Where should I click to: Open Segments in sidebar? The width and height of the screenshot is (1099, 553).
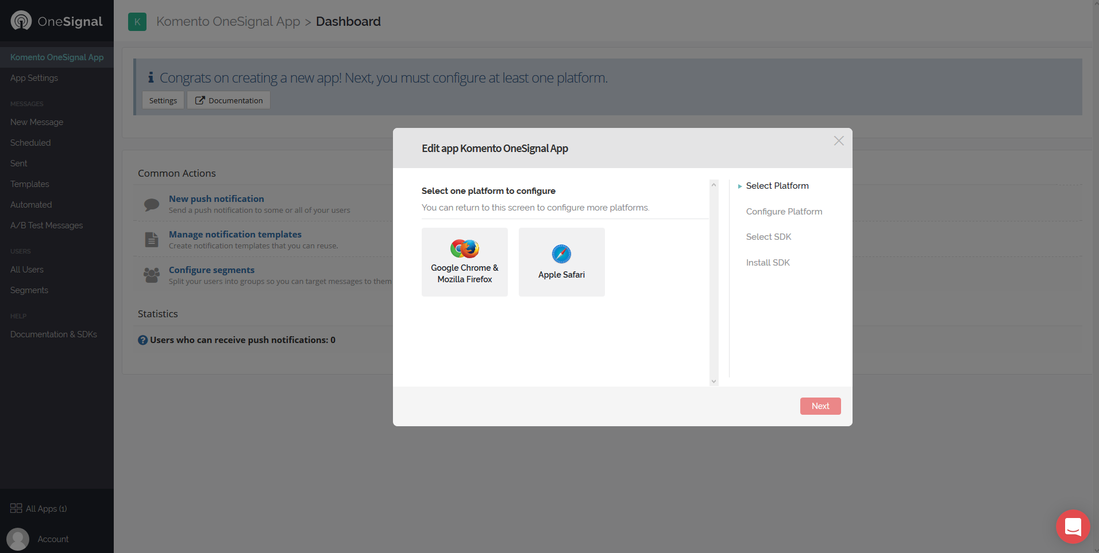29,290
